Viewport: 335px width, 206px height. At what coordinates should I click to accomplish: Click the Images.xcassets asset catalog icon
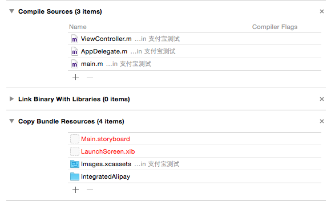pos(75,164)
